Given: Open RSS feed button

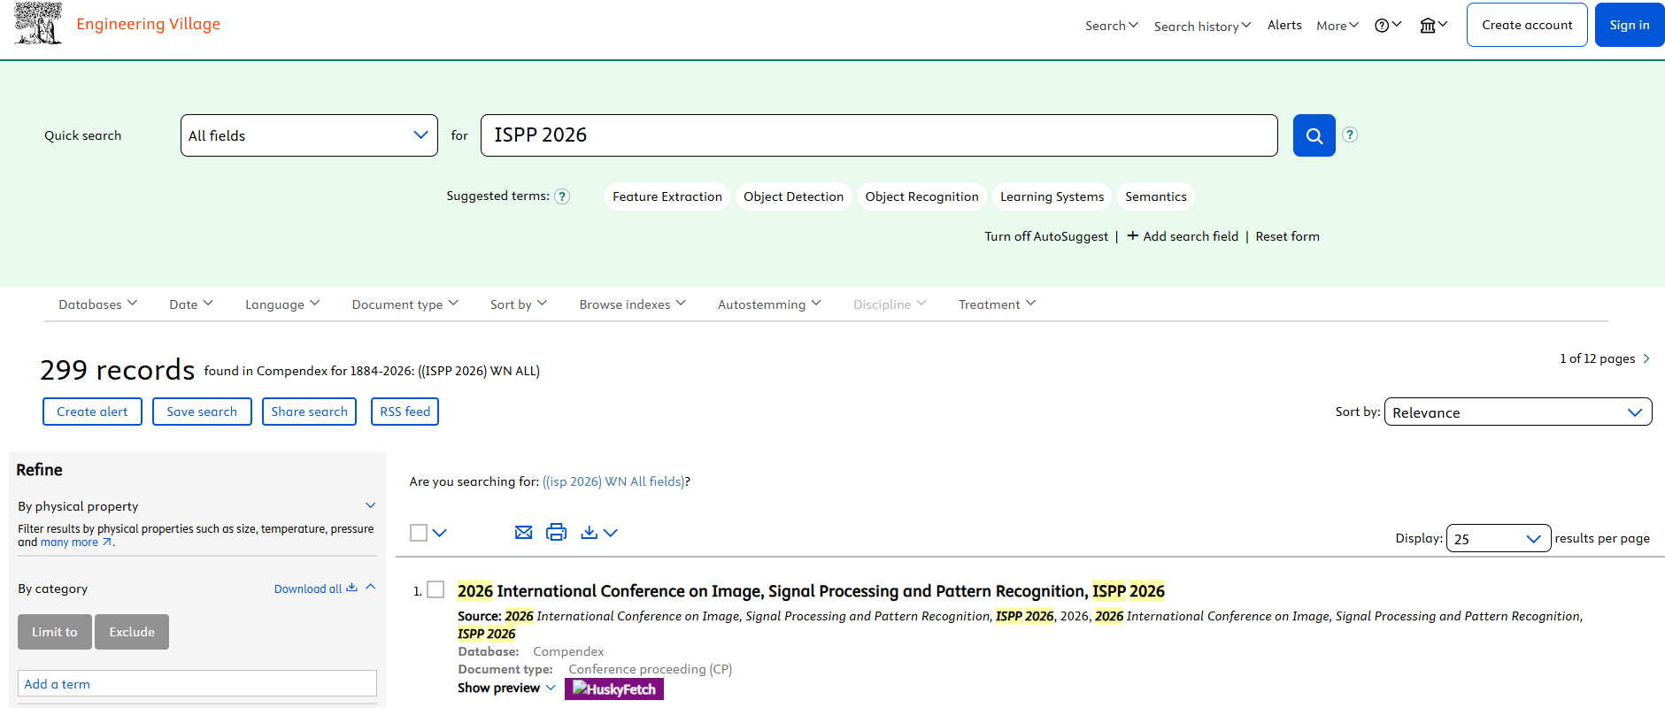Looking at the screenshot, I should coord(405,412).
